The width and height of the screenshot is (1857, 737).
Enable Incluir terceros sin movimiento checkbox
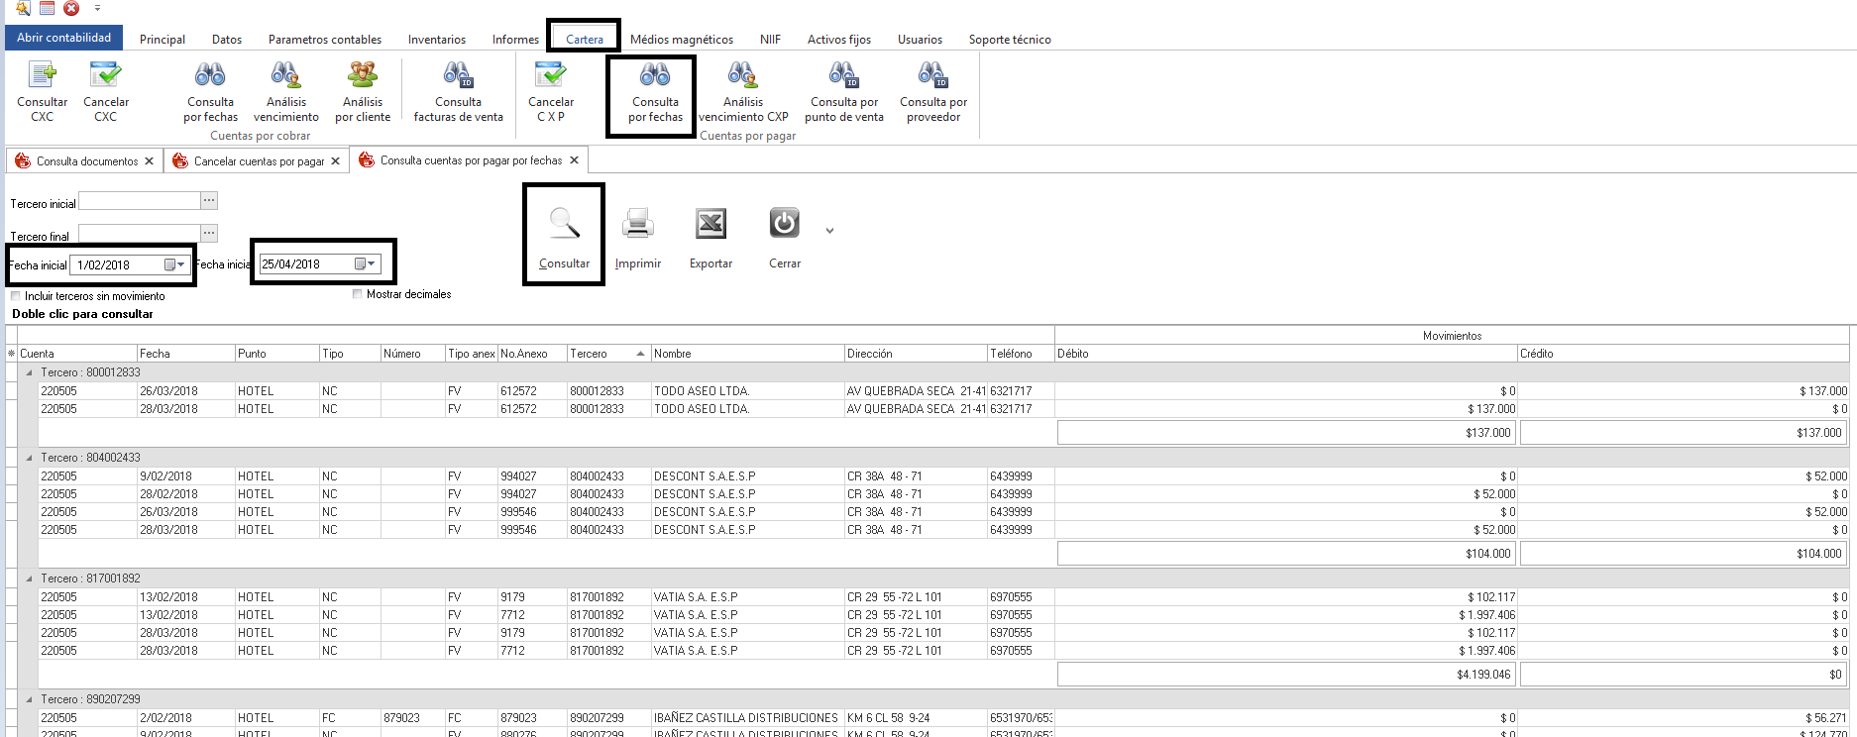[x=15, y=296]
